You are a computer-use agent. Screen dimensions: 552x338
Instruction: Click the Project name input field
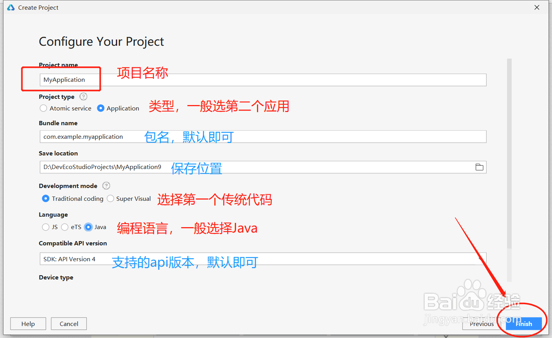click(263, 80)
